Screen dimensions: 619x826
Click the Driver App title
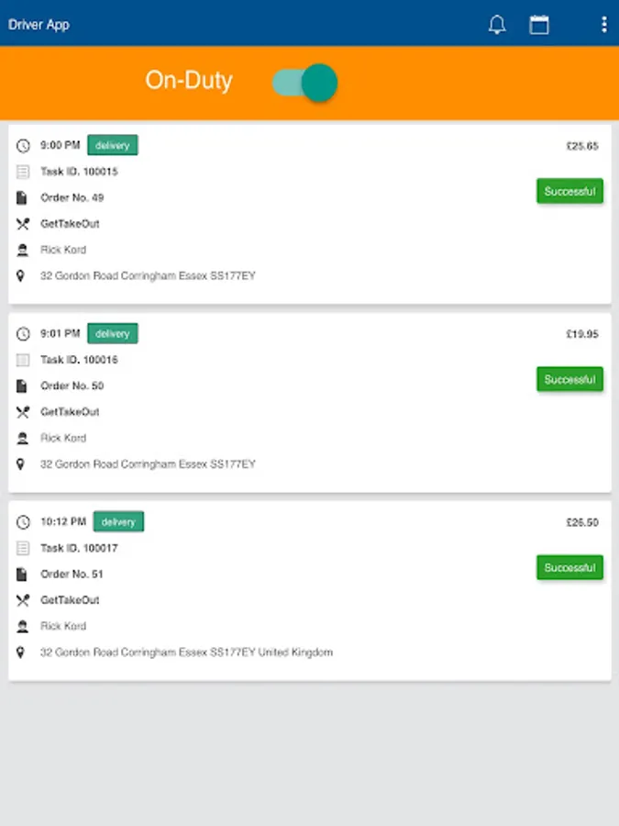click(39, 25)
